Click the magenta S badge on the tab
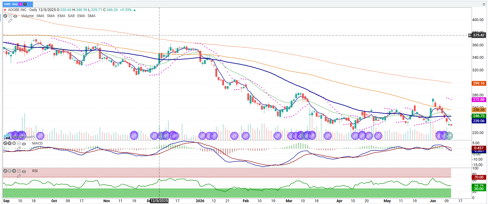This screenshot has height=204, width=488. 21,4
